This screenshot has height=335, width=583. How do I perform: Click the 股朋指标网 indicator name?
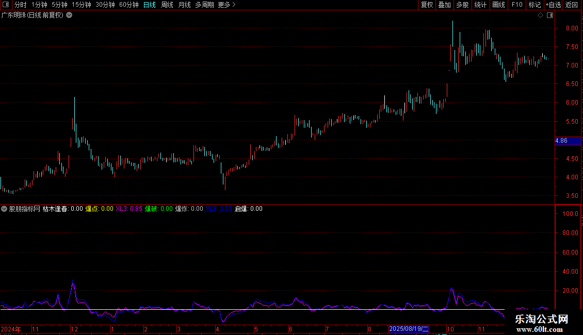coord(25,209)
